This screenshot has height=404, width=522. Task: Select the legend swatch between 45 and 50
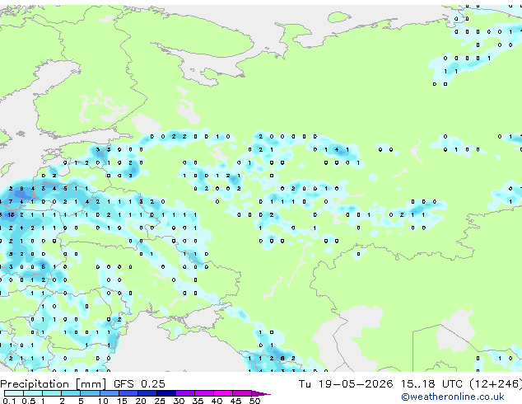click(242, 393)
